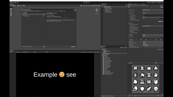Click the refresh icon in Package Manager footer

(44, 47)
